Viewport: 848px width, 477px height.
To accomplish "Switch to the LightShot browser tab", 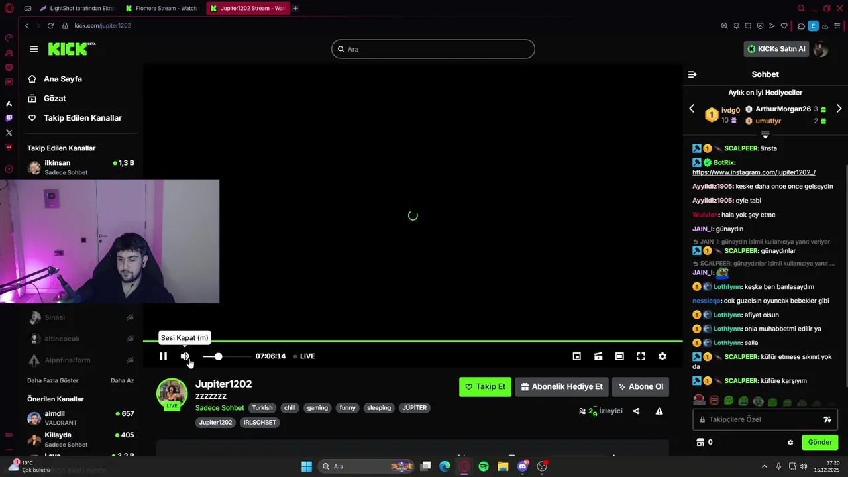I will tap(77, 9).
